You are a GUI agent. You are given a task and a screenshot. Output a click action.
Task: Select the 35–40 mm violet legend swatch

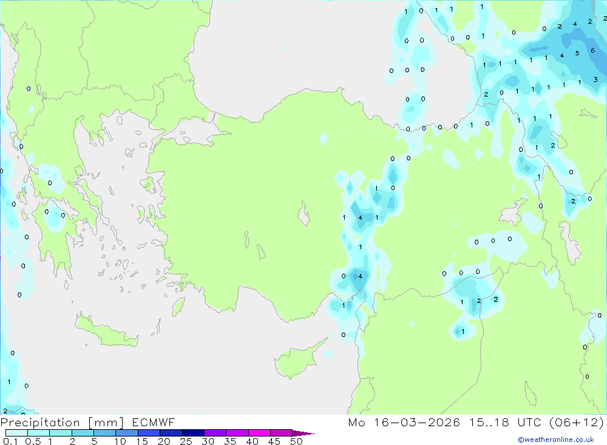tap(237, 433)
